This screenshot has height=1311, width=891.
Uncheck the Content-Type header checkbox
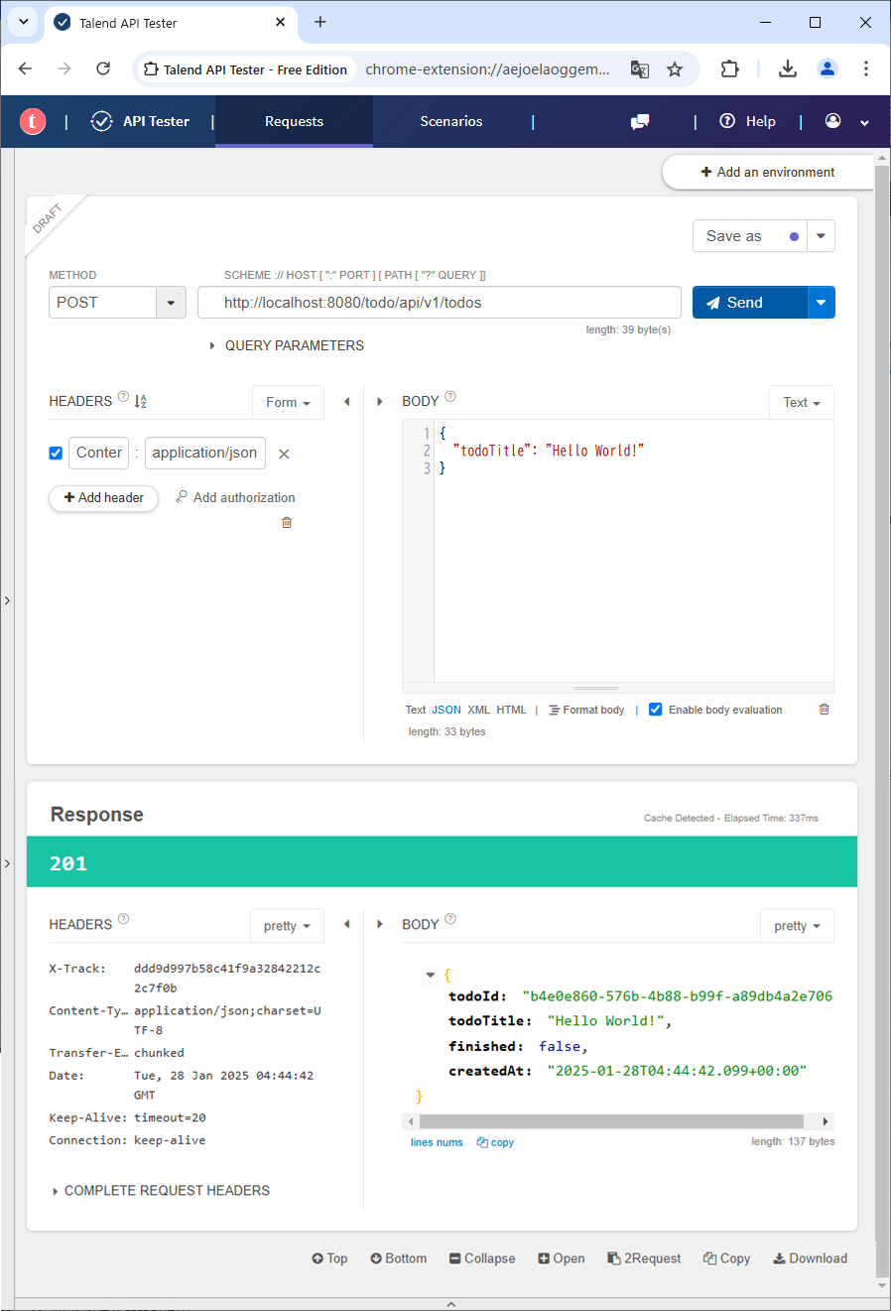tap(56, 454)
